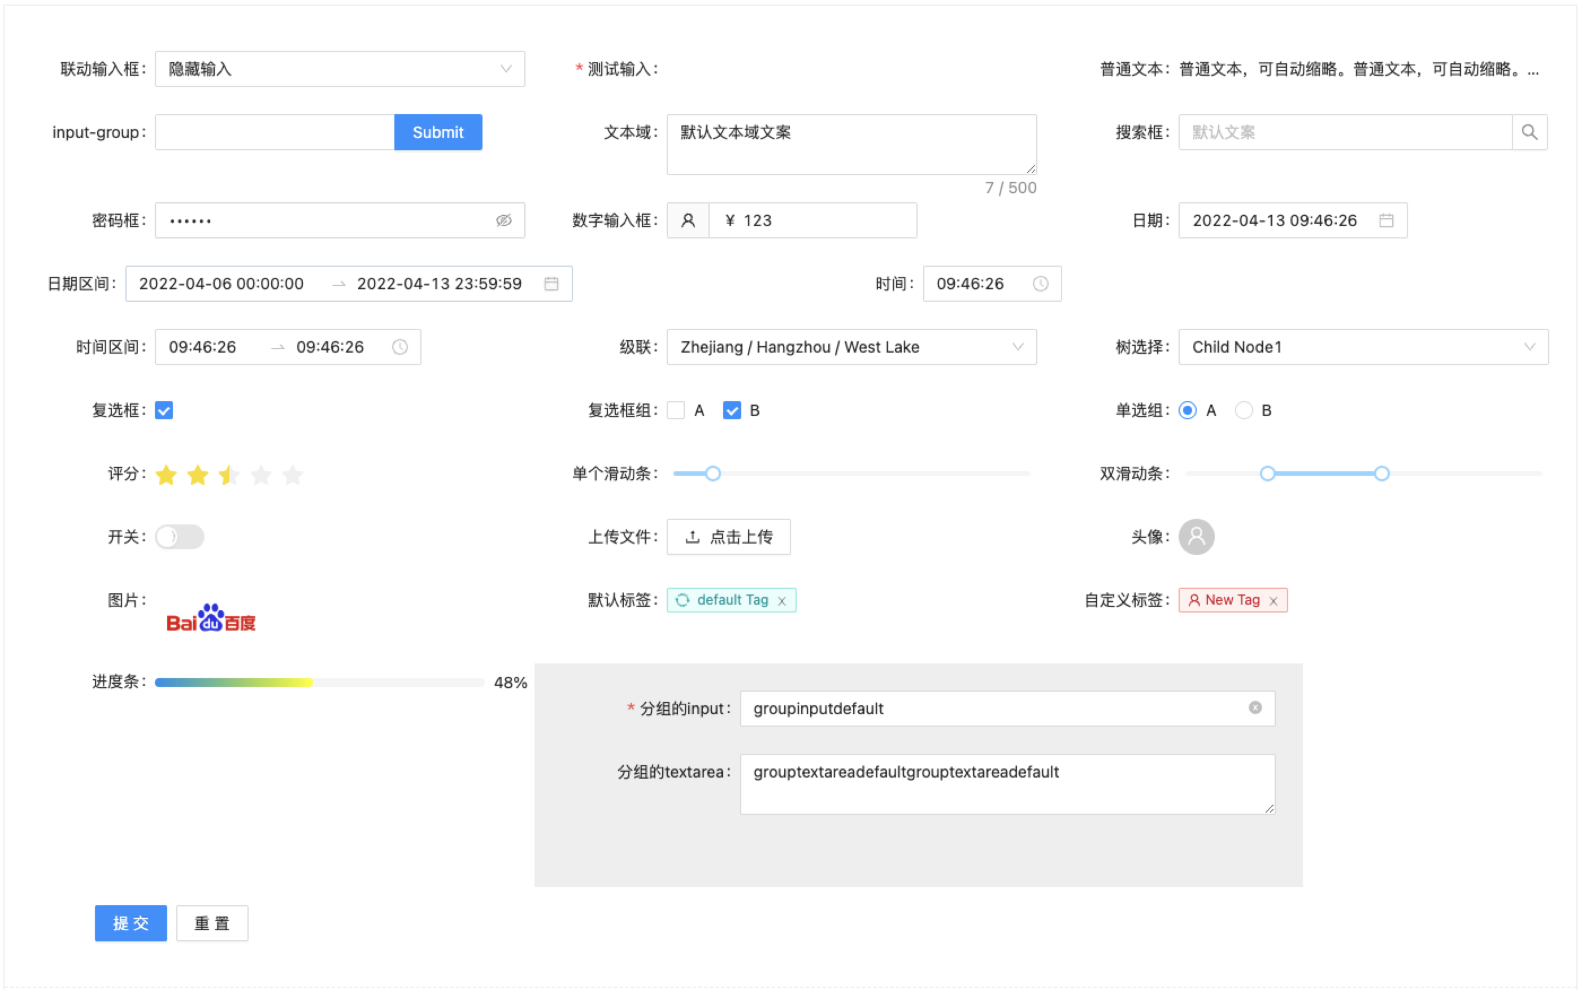Show password using the eye icon

coord(503,220)
